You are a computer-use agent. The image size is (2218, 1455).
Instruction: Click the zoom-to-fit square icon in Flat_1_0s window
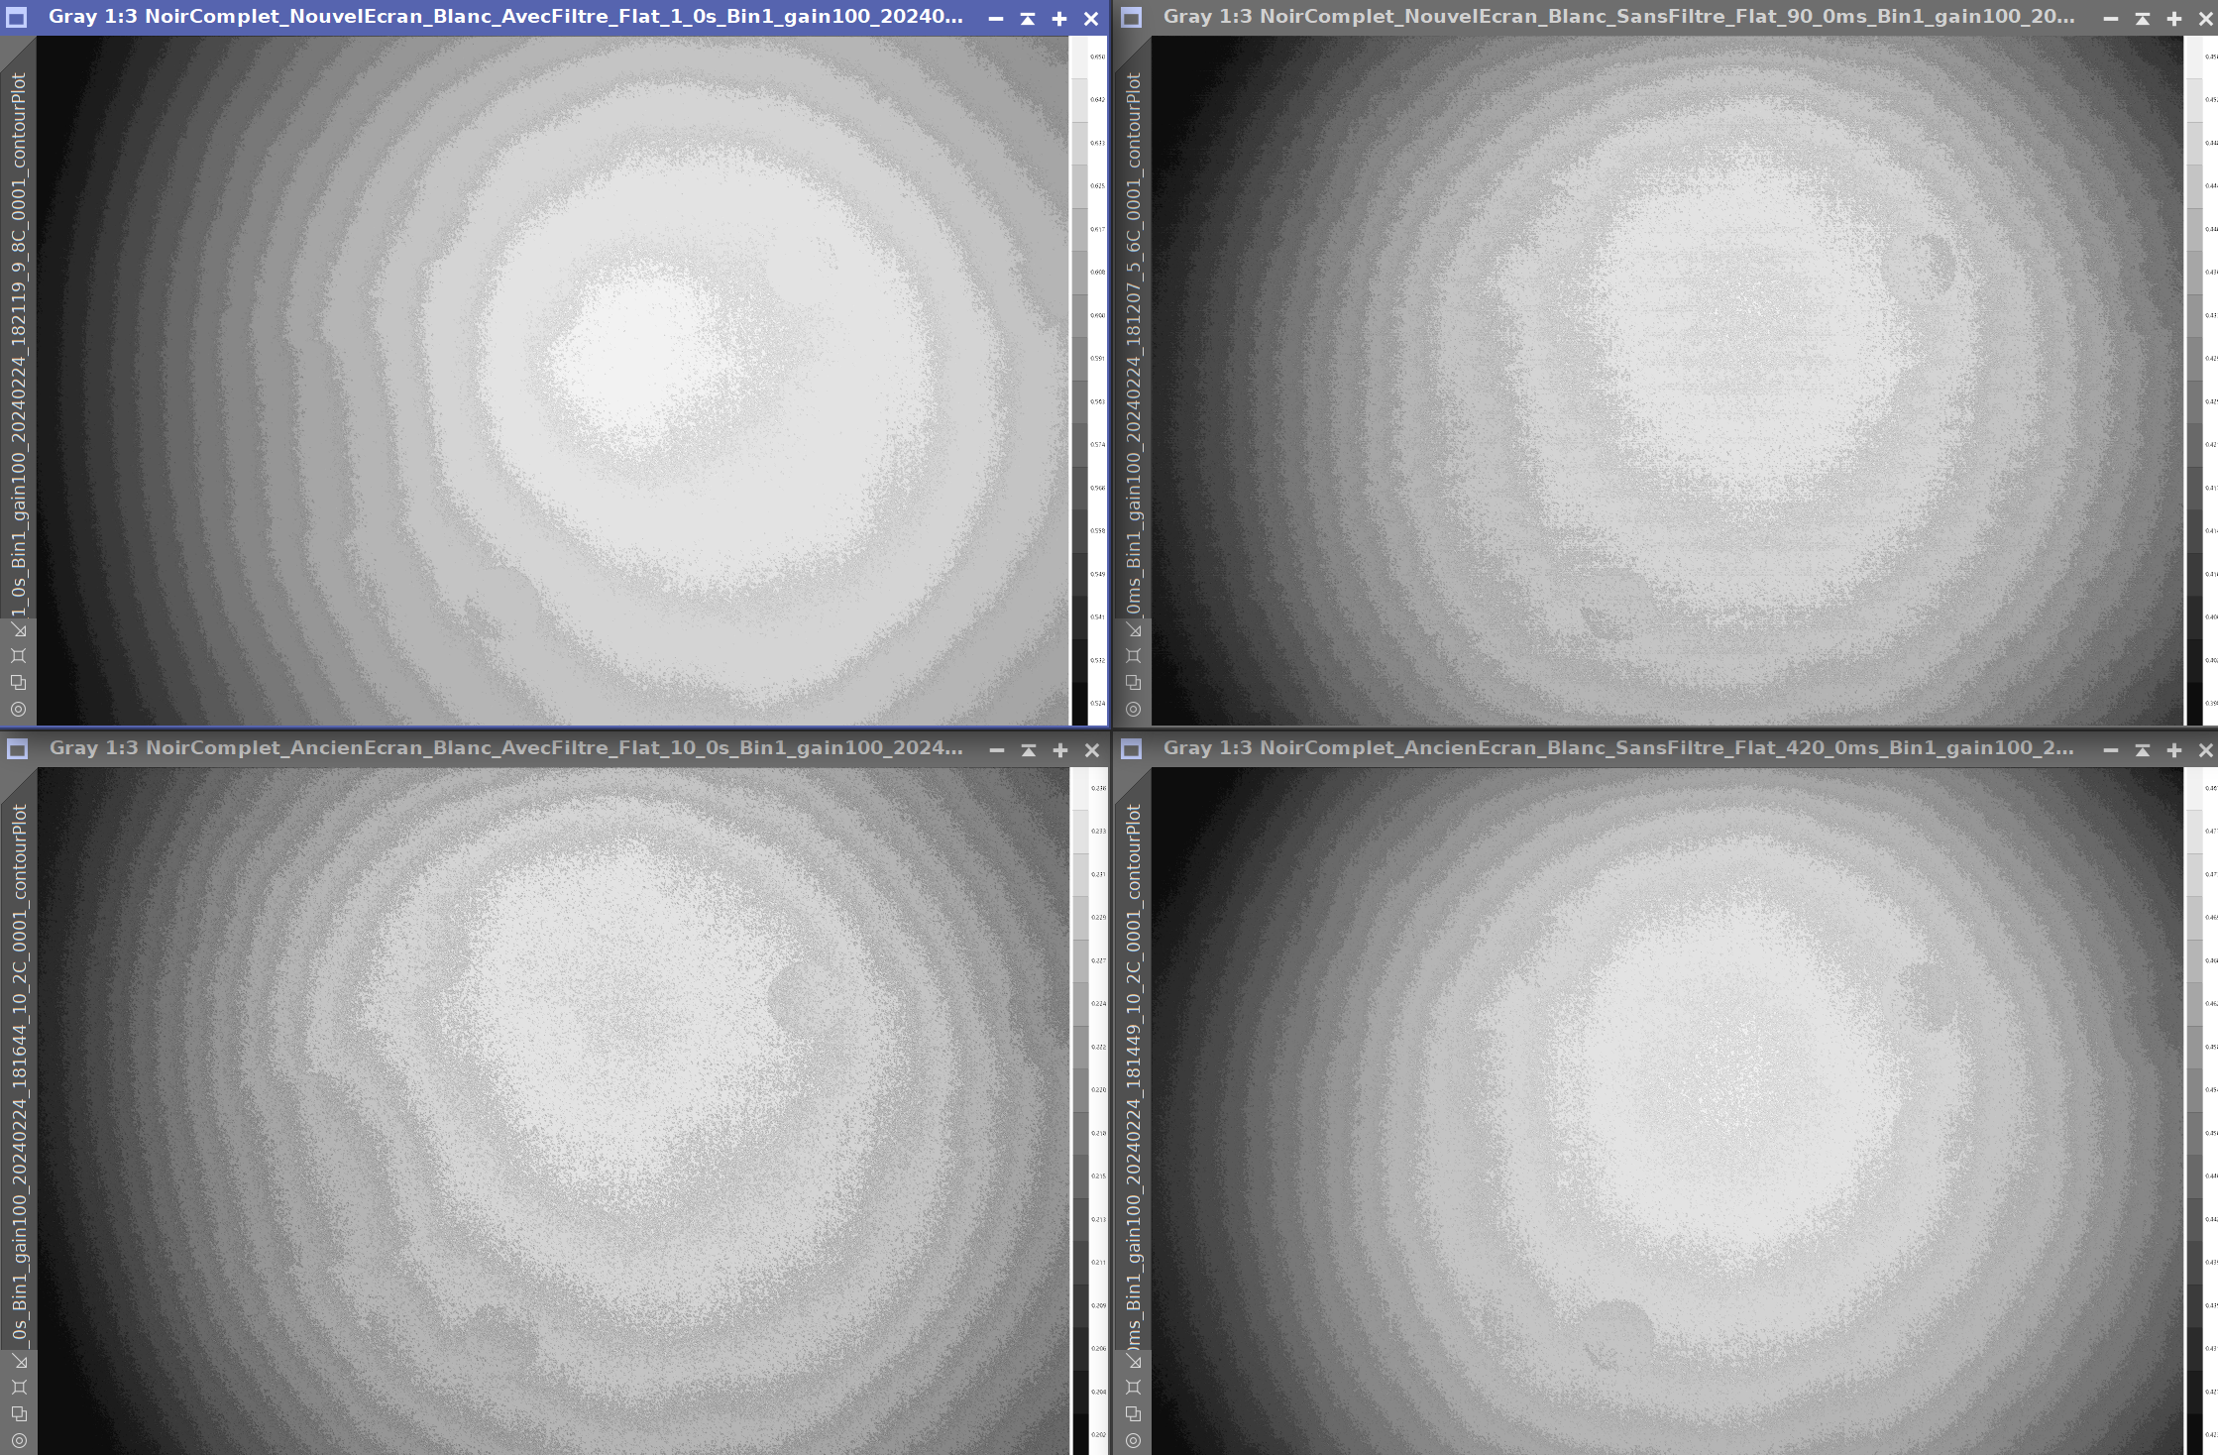[19, 656]
